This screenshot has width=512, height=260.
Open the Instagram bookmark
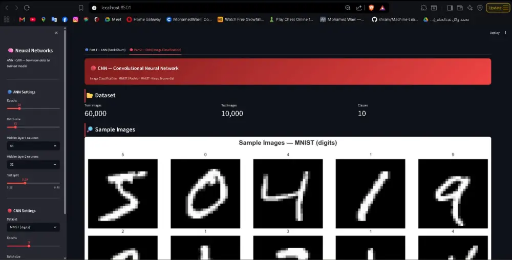coord(75,19)
